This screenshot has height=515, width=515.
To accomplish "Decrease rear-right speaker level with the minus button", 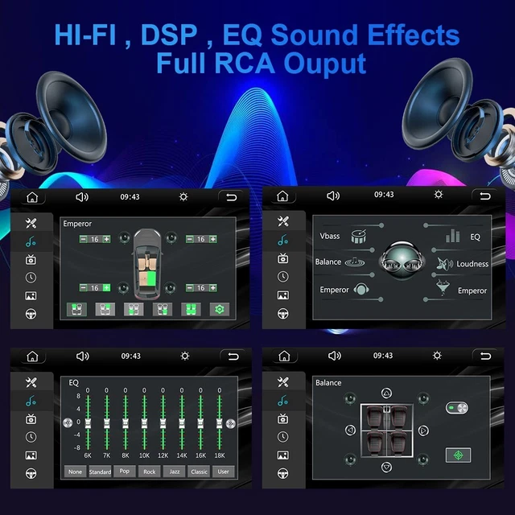I will pos(190,288).
